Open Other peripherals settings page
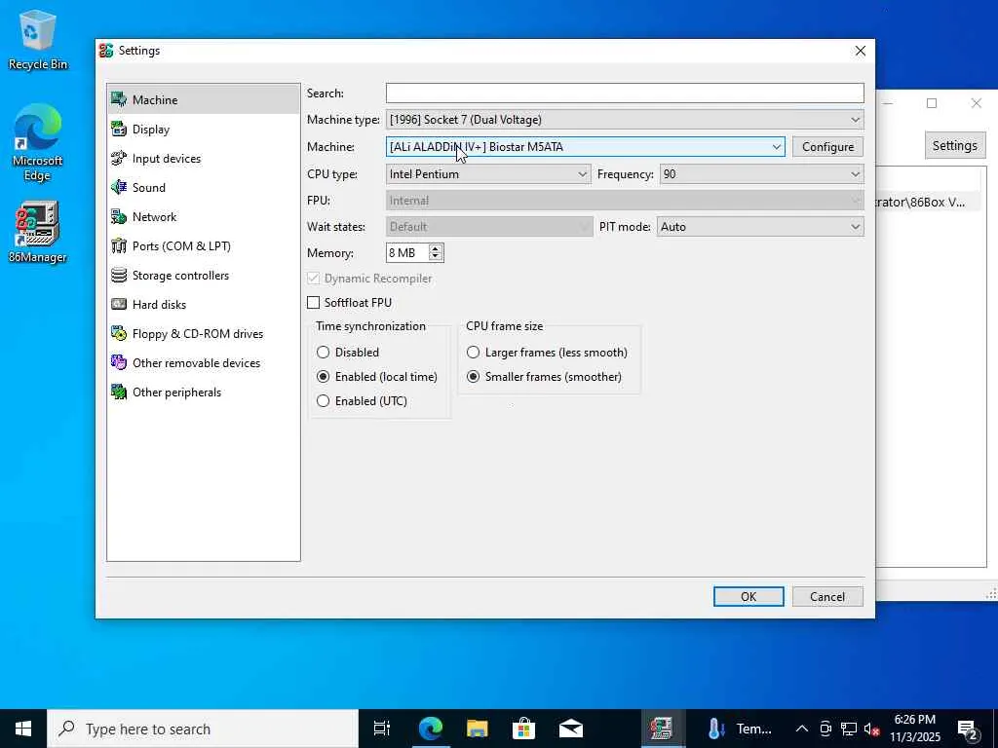 tap(203, 392)
